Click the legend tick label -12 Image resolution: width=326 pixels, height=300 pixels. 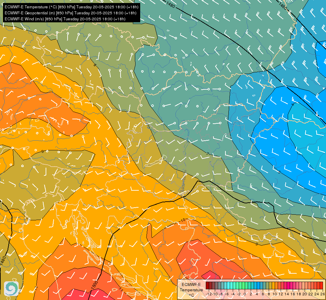[209, 294]
